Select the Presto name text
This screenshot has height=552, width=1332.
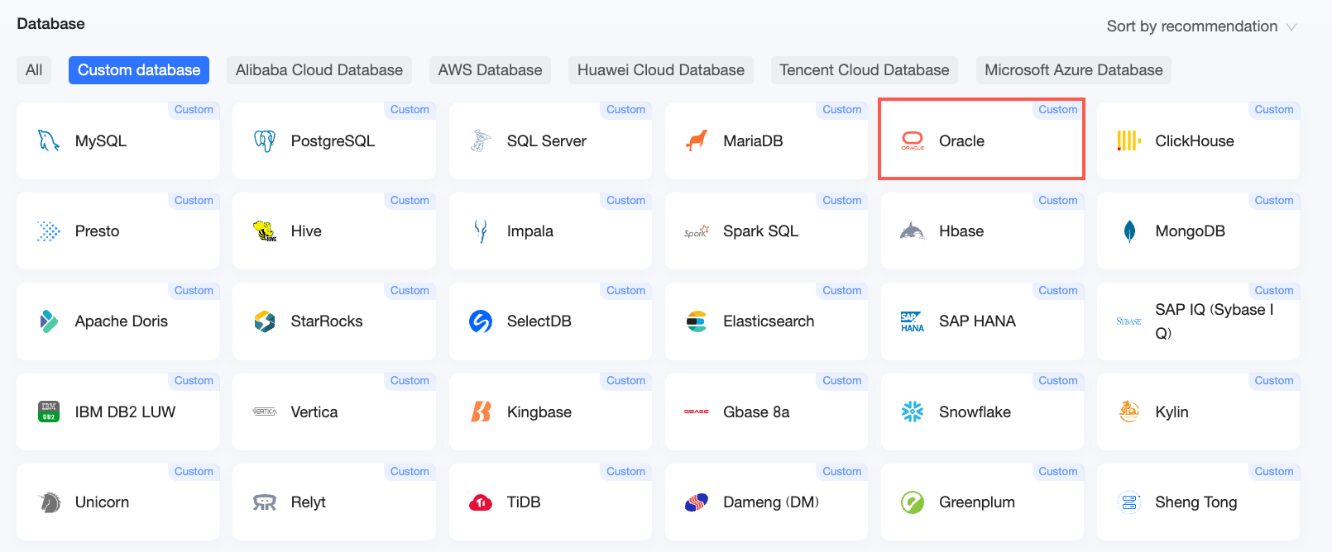[x=98, y=231]
